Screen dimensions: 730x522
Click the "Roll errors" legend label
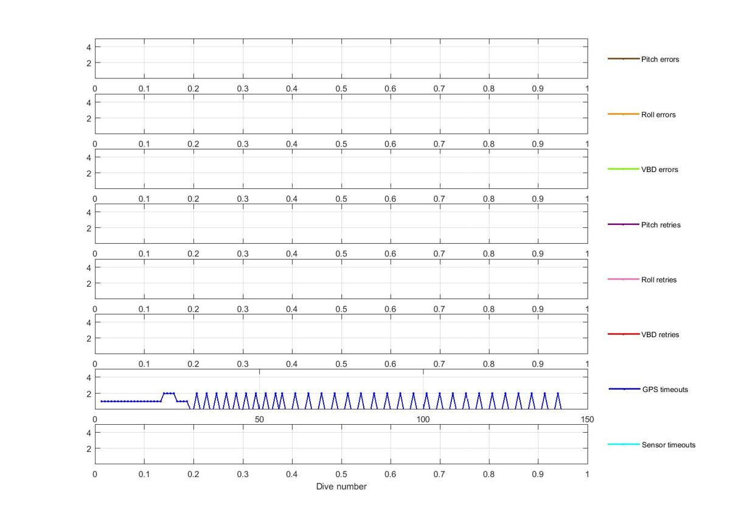click(x=658, y=115)
